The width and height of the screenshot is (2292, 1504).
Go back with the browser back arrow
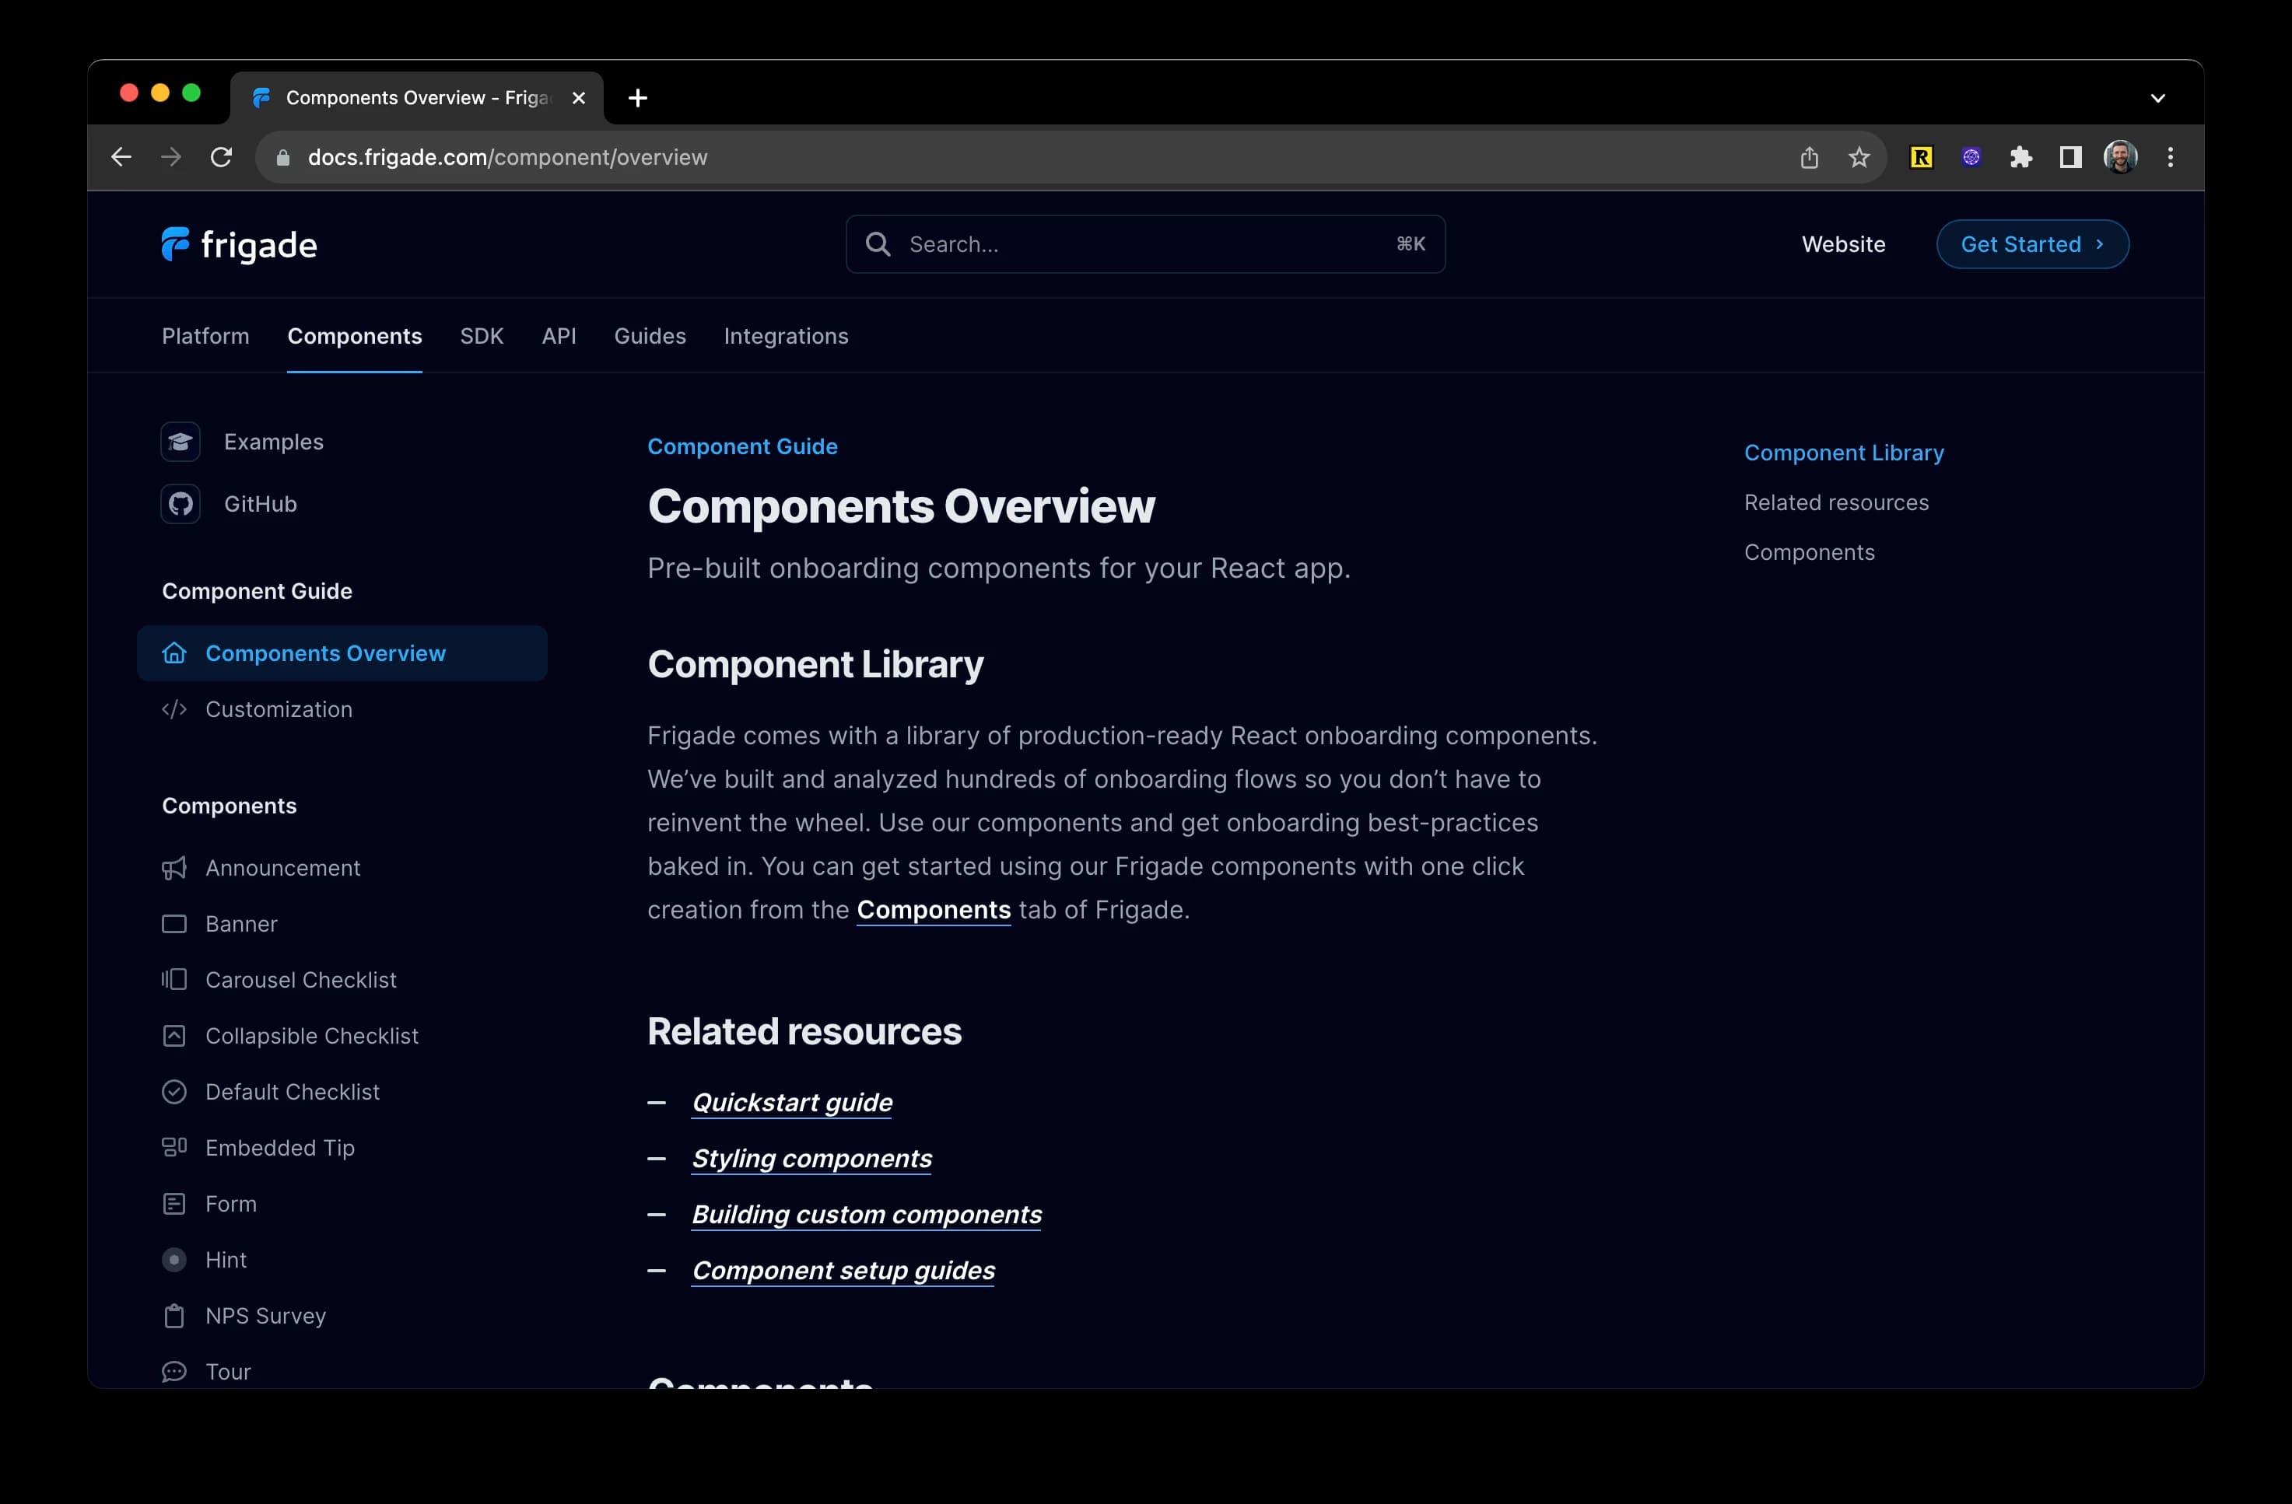coord(121,157)
